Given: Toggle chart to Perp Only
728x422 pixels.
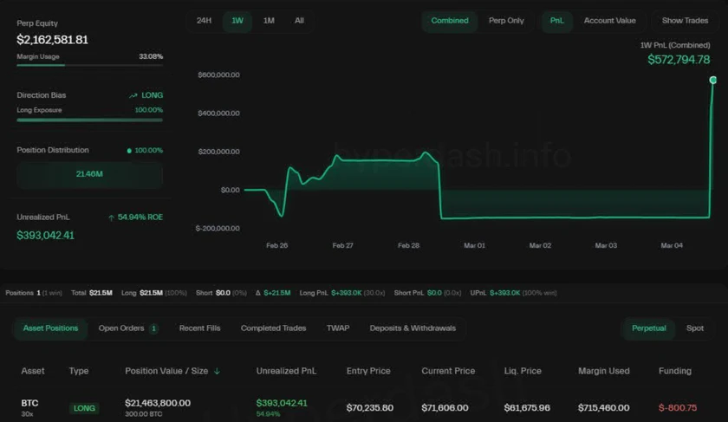Looking at the screenshot, I should (x=506, y=21).
